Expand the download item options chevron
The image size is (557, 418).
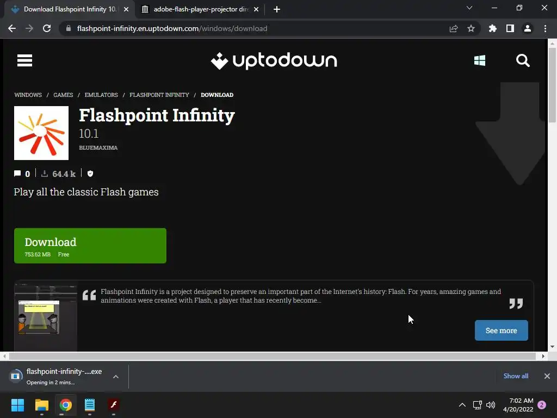[116, 377]
